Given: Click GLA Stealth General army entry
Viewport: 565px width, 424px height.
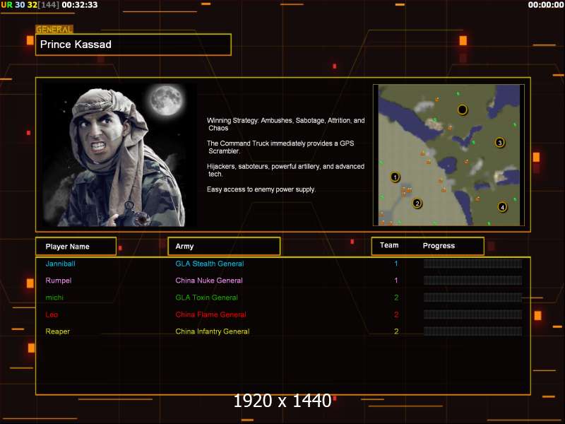Looking at the screenshot, I should (x=210, y=264).
